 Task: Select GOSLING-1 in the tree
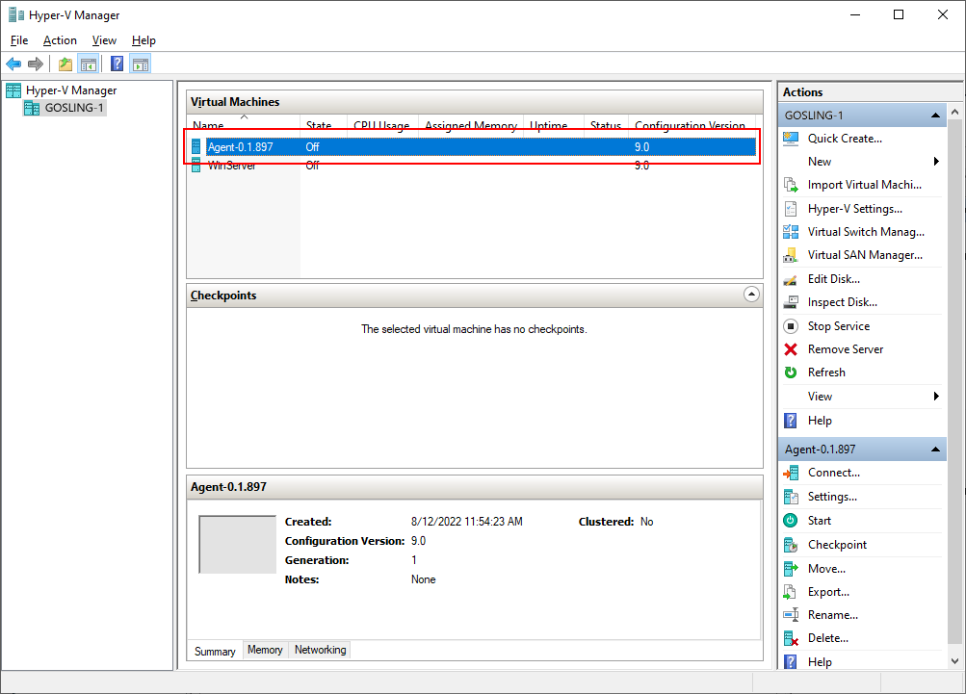click(74, 108)
